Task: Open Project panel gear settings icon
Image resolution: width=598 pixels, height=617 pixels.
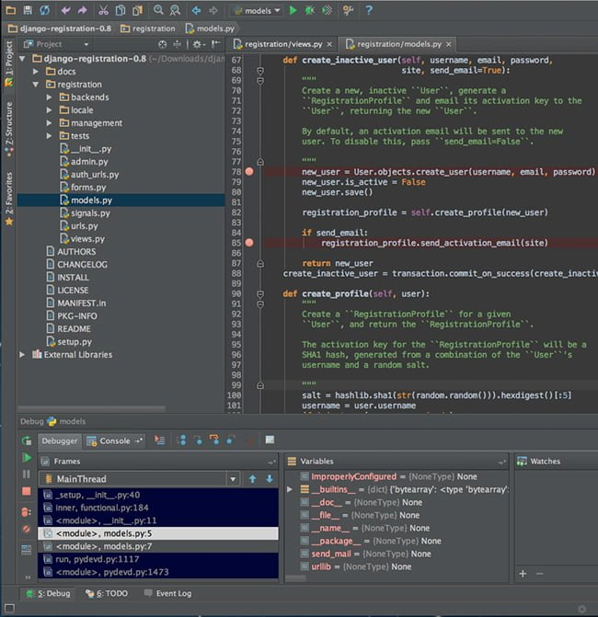Action: [x=199, y=44]
